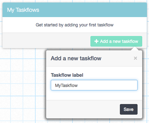Click the Taskflow label field caption
149x123 pixels.
(67, 75)
